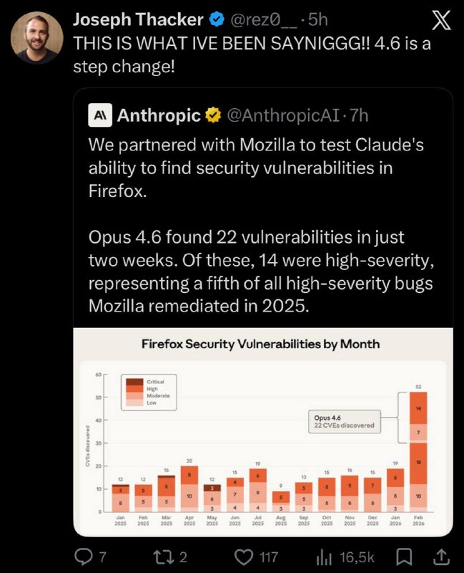Viewport: 464px width, 573px height.
Task: Click the reply comment icon
Action: click(84, 556)
